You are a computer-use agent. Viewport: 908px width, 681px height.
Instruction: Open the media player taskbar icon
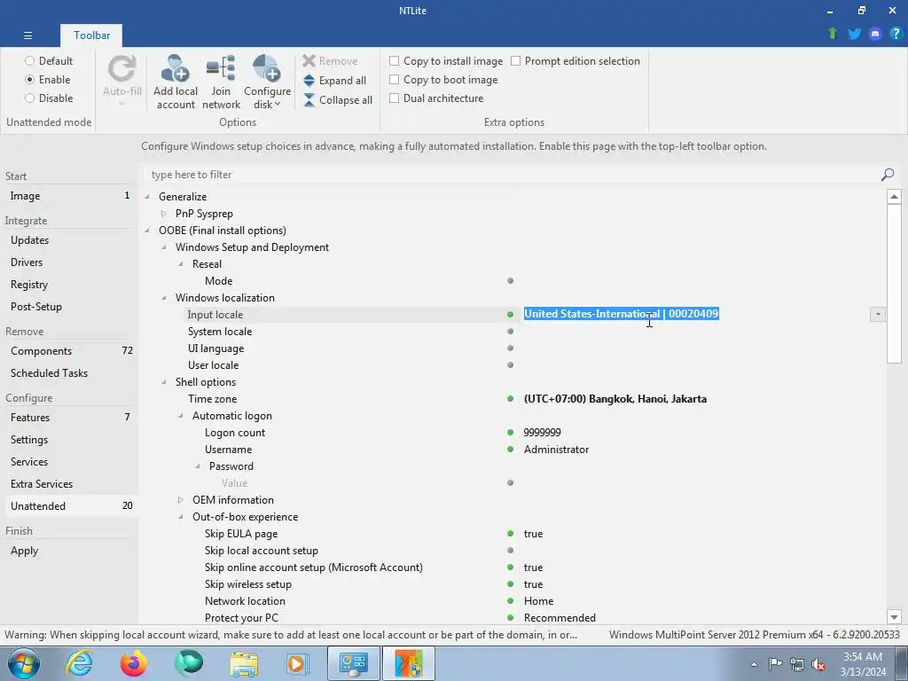tap(299, 663)
